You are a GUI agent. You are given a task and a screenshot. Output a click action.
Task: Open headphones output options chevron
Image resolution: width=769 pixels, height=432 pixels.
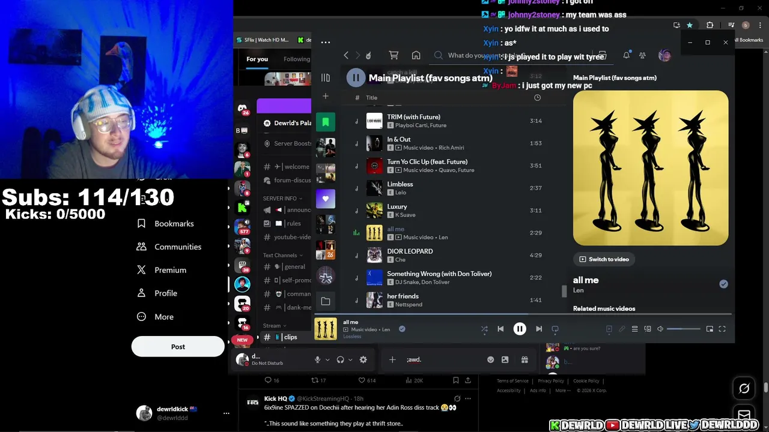click(x=350, y=360)
